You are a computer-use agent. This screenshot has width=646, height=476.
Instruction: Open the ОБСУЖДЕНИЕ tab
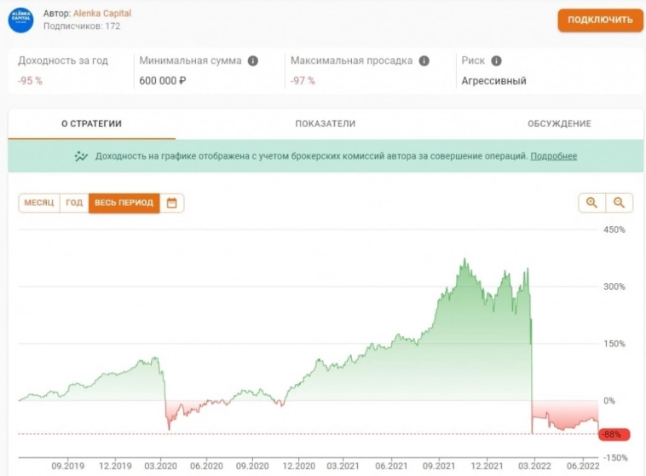coord(559,124)
